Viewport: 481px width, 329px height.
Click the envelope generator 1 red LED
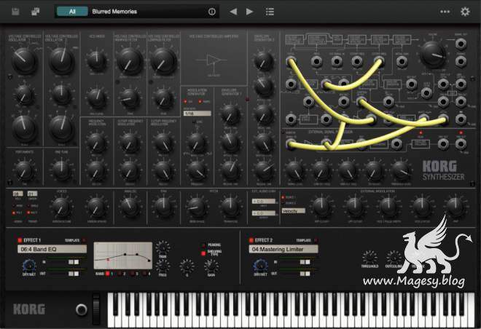coord(247,99)
